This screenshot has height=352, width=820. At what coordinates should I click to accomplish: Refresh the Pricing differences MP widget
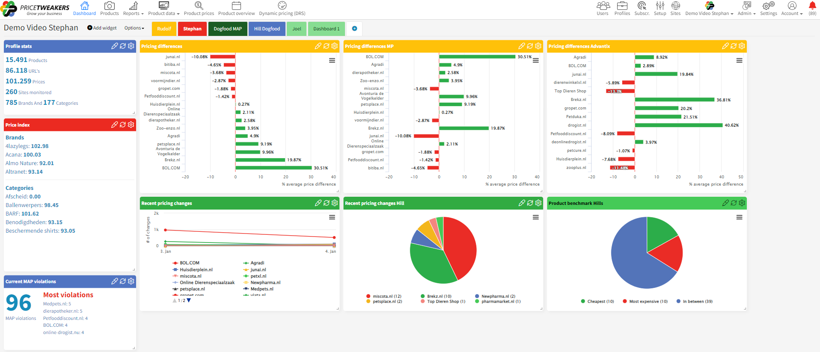click(x=530, y=46)
